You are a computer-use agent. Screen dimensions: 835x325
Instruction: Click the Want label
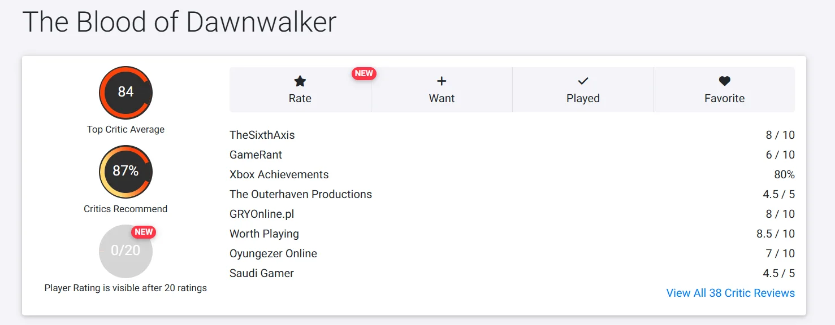coord(442,98)
